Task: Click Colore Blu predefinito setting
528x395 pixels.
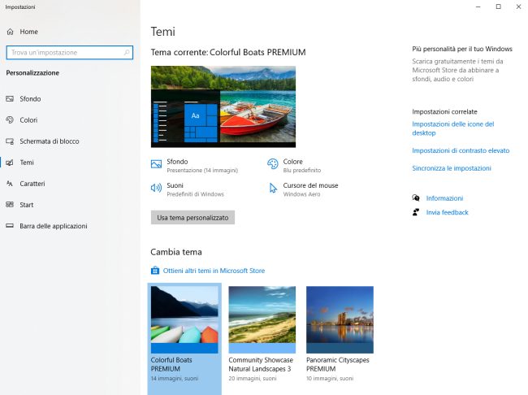Action: click(x=294, y=166)
